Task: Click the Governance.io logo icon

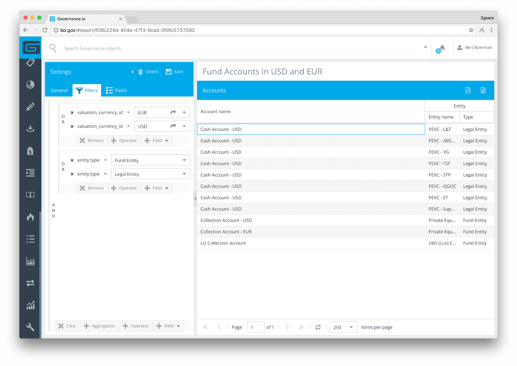Action: point(31,48)
